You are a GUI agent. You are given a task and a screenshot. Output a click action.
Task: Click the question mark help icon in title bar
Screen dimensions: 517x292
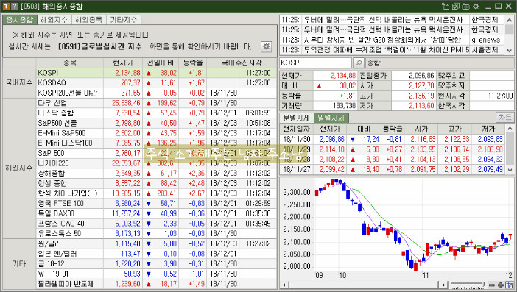pos(15,6)
